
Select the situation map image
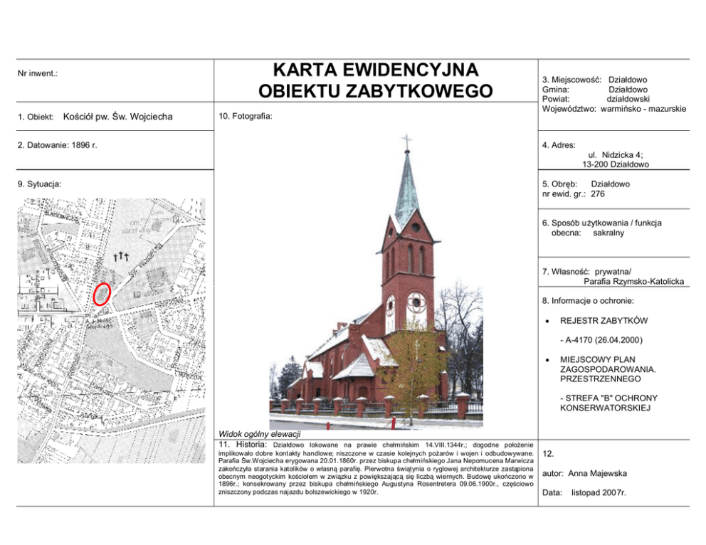110,330
